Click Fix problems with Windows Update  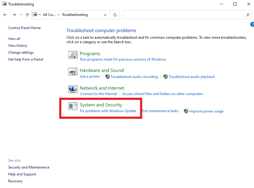[108, 111]
